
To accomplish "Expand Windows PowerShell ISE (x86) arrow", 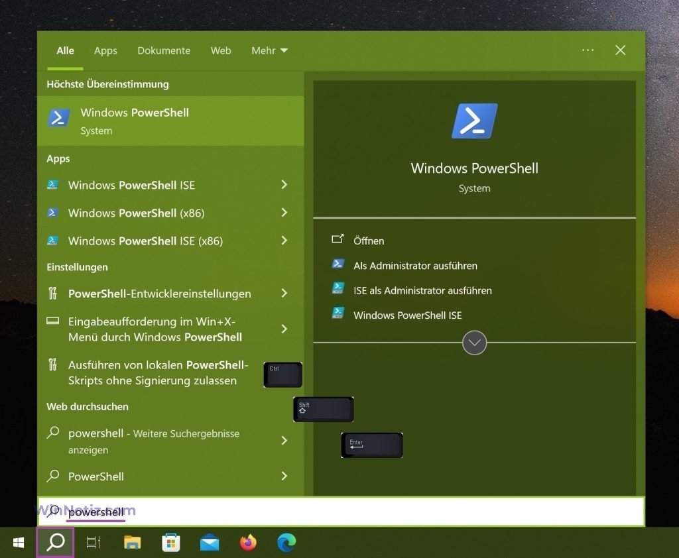I will point(284,241).
